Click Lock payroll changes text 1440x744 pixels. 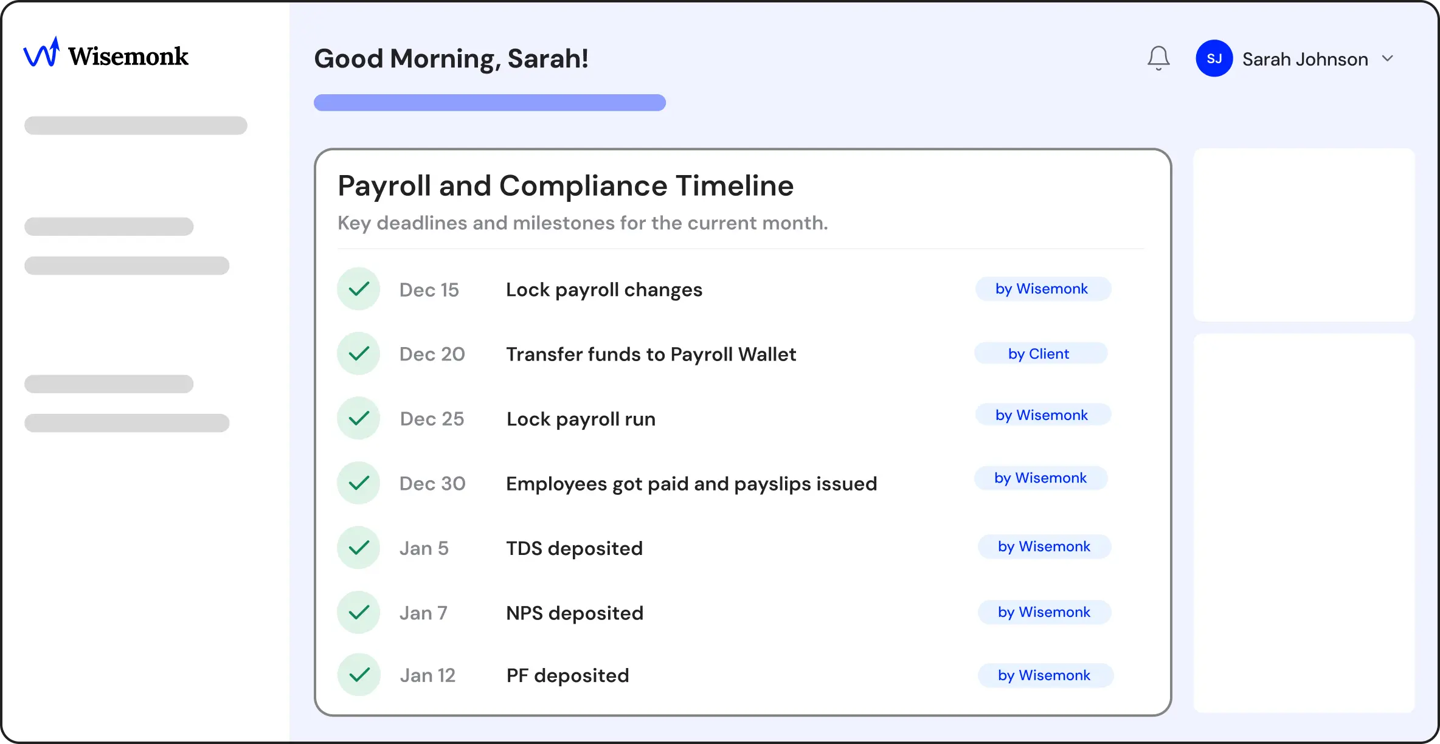pos(604,290)
